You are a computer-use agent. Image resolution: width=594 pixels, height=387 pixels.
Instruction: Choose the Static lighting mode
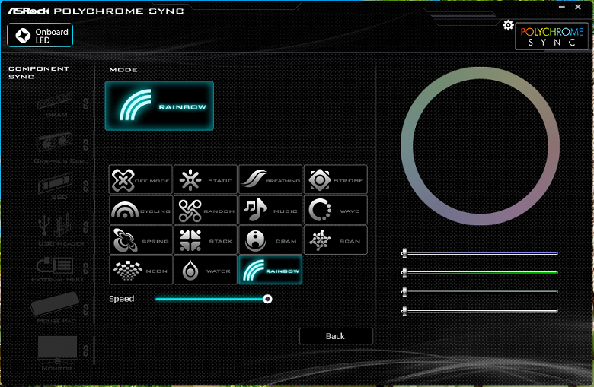206,179
